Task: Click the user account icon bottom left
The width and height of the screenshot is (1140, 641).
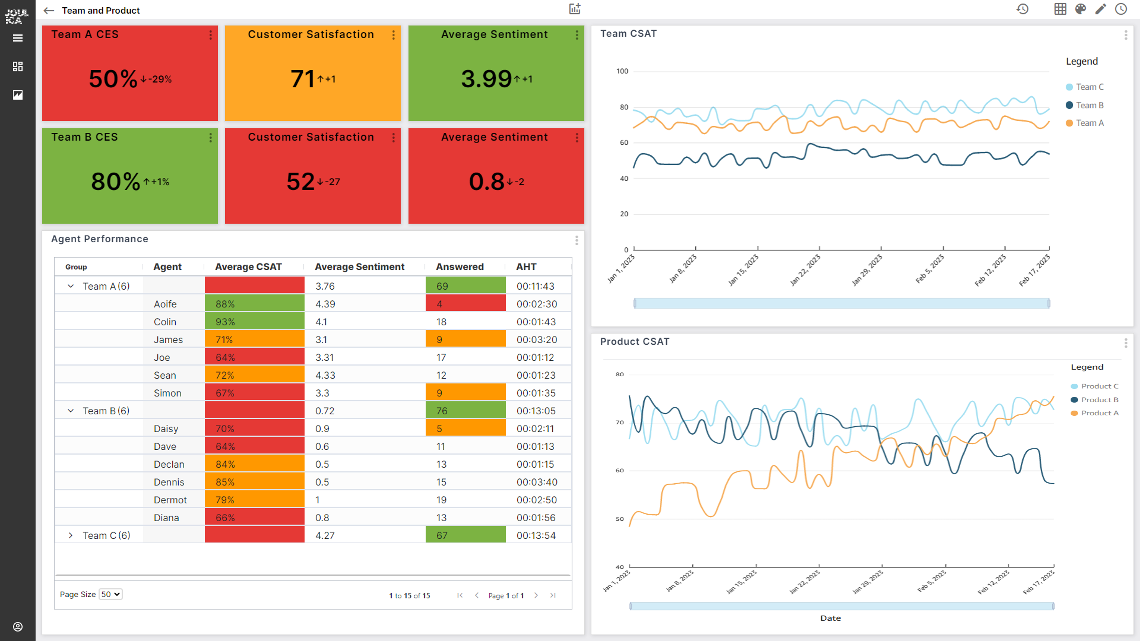Action: [x=18, y=626]
